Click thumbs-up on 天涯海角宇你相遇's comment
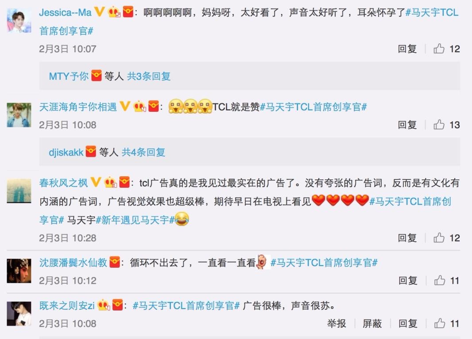Viewport: 472px width, 339px height. 439,125
